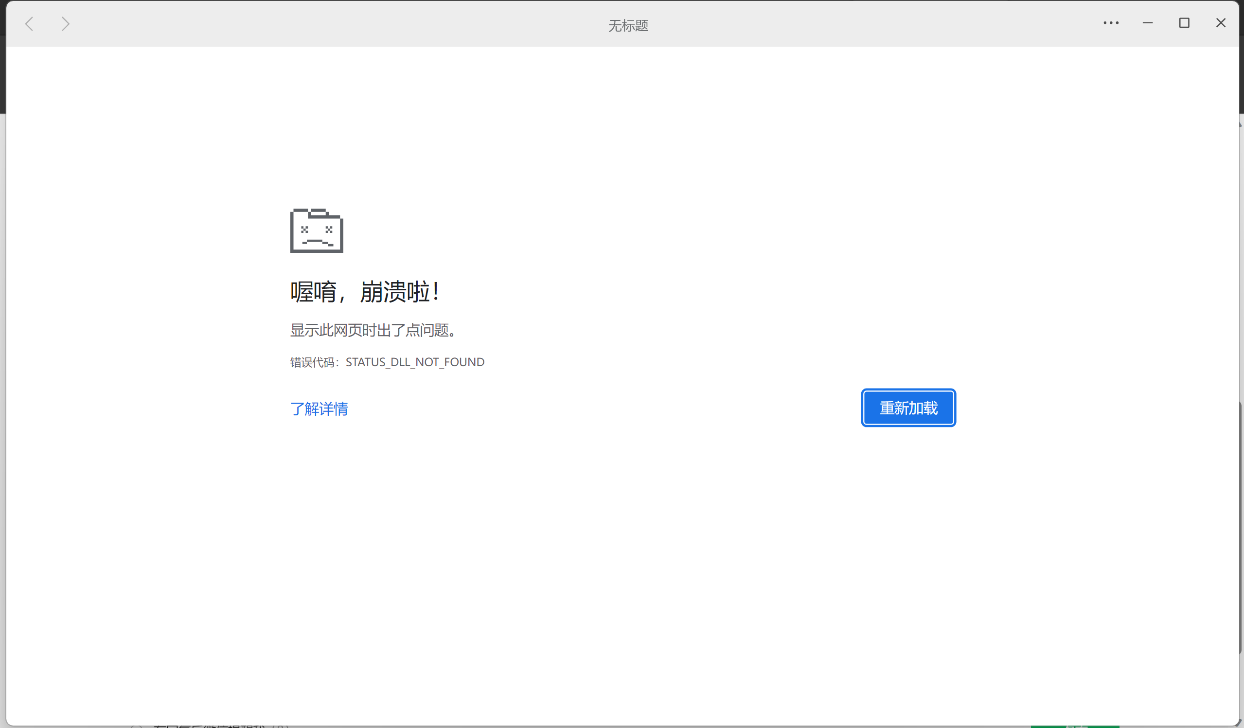Click the empty title bar area

[x=346, y=24]
